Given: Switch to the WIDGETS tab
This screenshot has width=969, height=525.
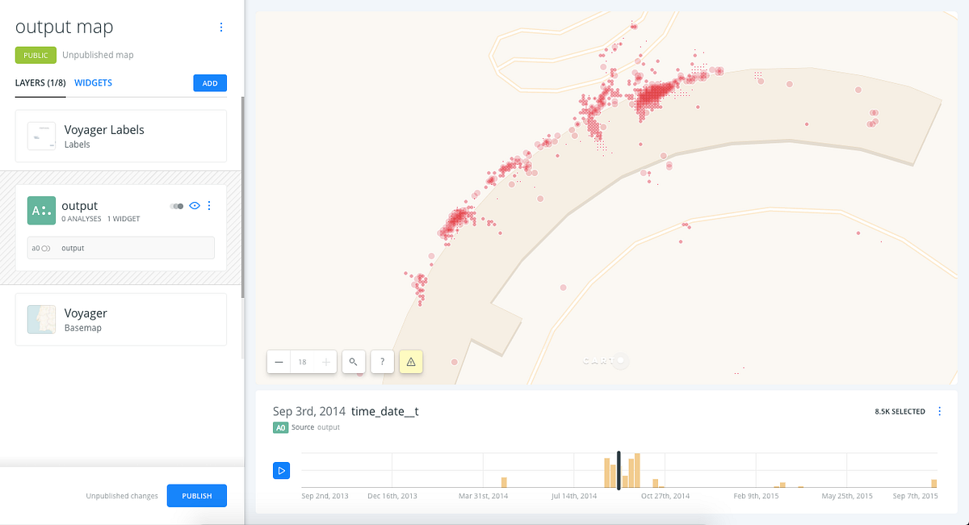Looking at the screenshot, I should 93,82.
